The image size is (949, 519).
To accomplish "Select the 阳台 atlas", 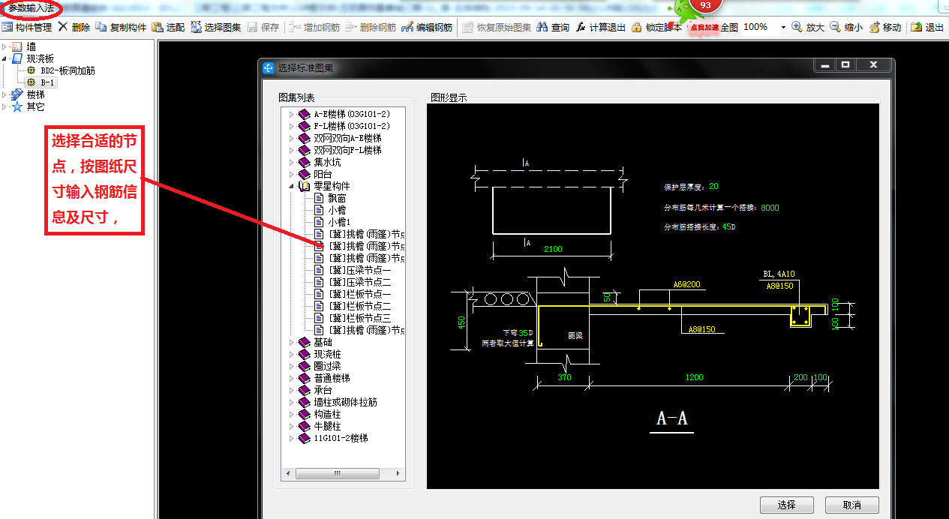I will pos(323,174).
